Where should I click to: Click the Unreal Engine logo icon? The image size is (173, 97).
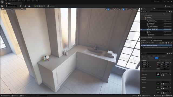coord(2,2)
